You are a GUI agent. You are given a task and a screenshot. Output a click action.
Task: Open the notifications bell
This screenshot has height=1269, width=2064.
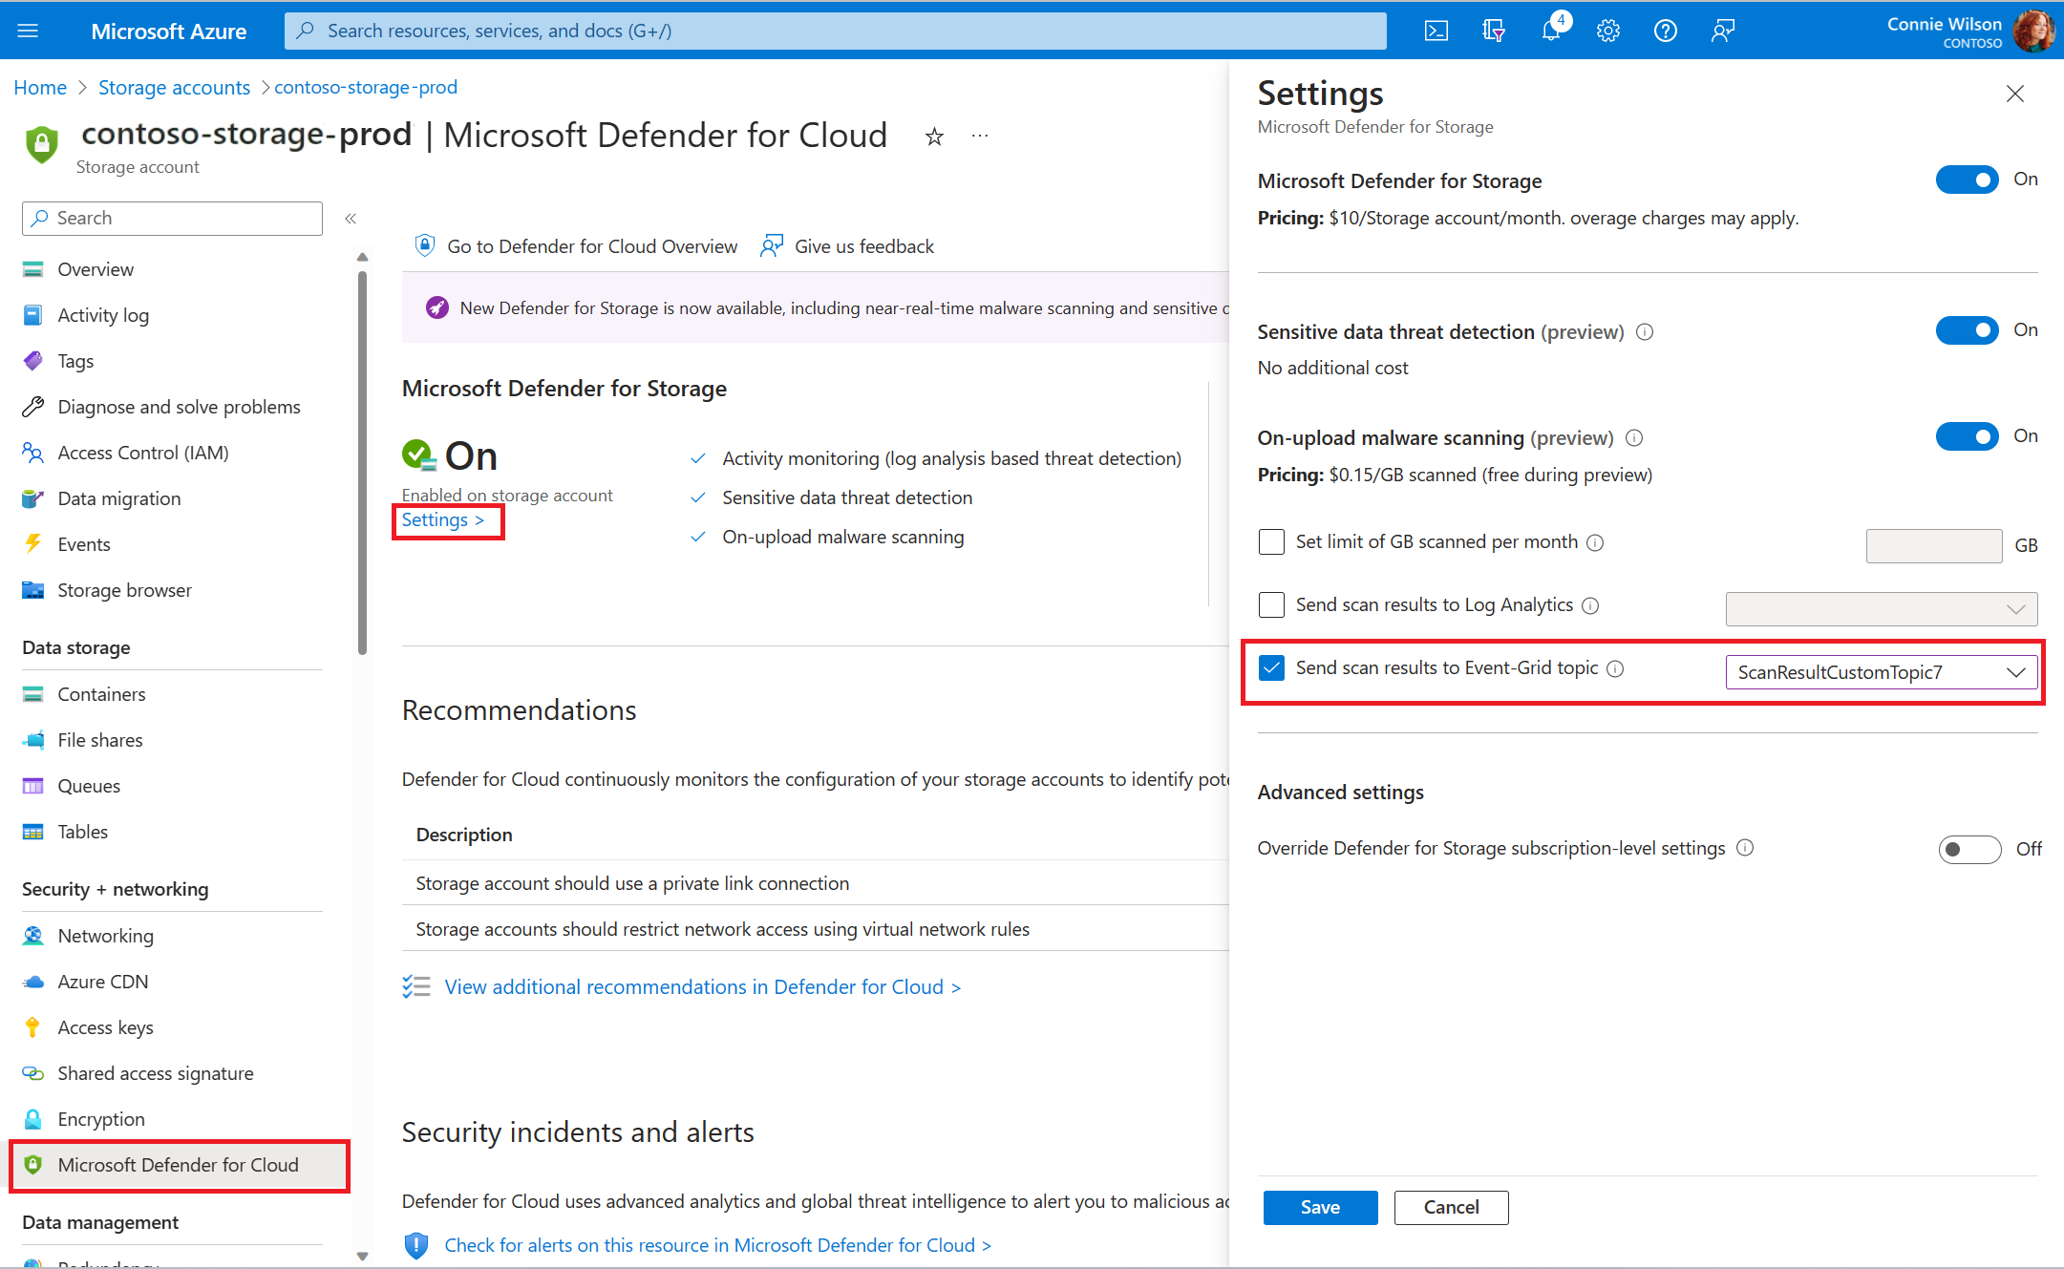(1552, 31)
